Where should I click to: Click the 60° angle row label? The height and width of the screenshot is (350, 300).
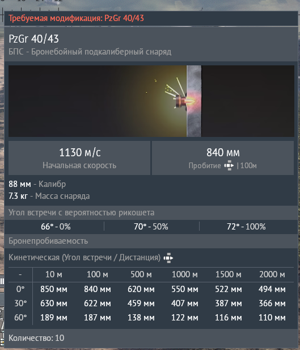click(20, 318)
